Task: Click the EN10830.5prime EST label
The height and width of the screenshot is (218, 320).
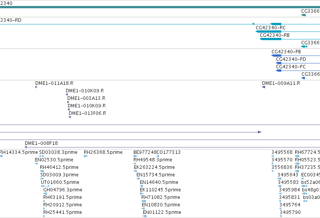Action: (x=161, y=205)
